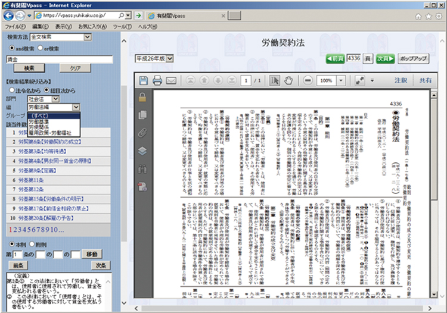Open the PDF zoom 100% dropdown arrow
Viewport: 447px width, 313px height.
point(341,80)
